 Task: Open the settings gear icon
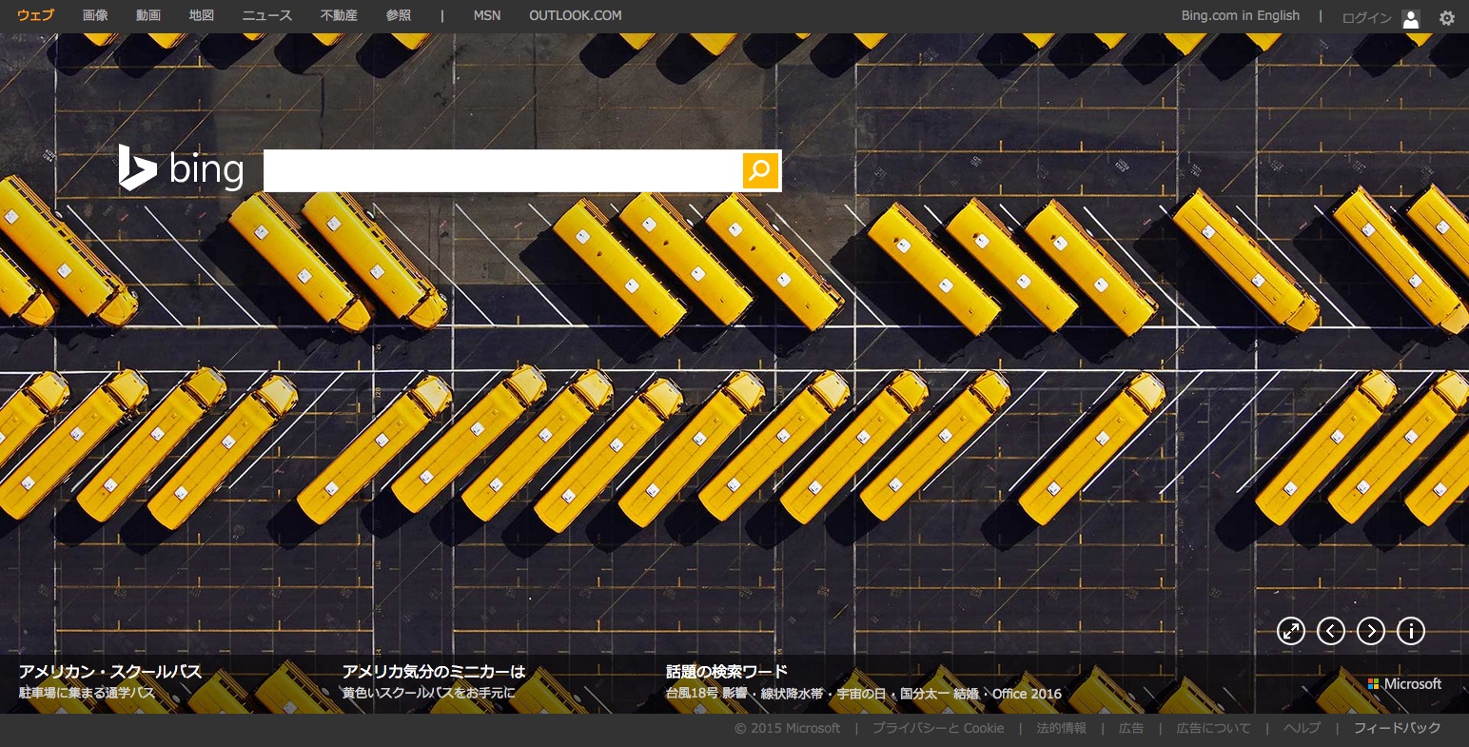1447,17
